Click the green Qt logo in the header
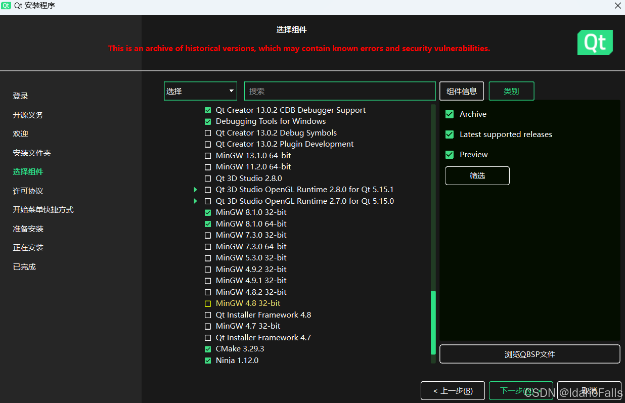The width and height of the screenshot is (625, 403). click(595, 42)
